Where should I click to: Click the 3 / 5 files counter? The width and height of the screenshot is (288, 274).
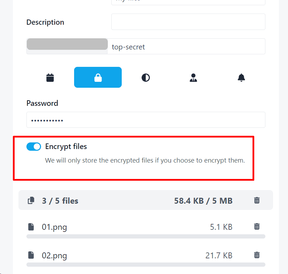[60, 201]
